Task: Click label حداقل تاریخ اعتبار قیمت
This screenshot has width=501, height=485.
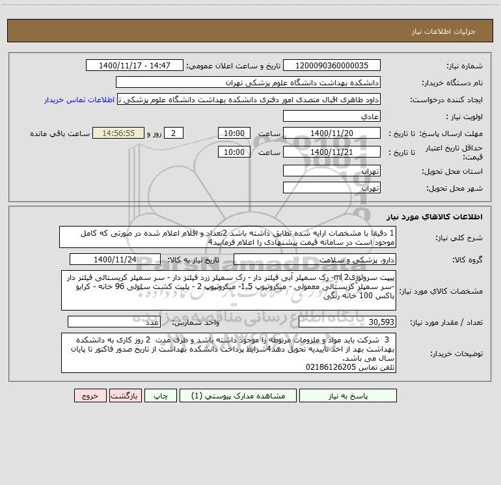Action: click(454, 152)
